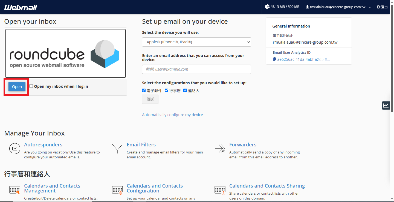Uncheck the 行事曆 configuration checkbox

coord(166,91)
